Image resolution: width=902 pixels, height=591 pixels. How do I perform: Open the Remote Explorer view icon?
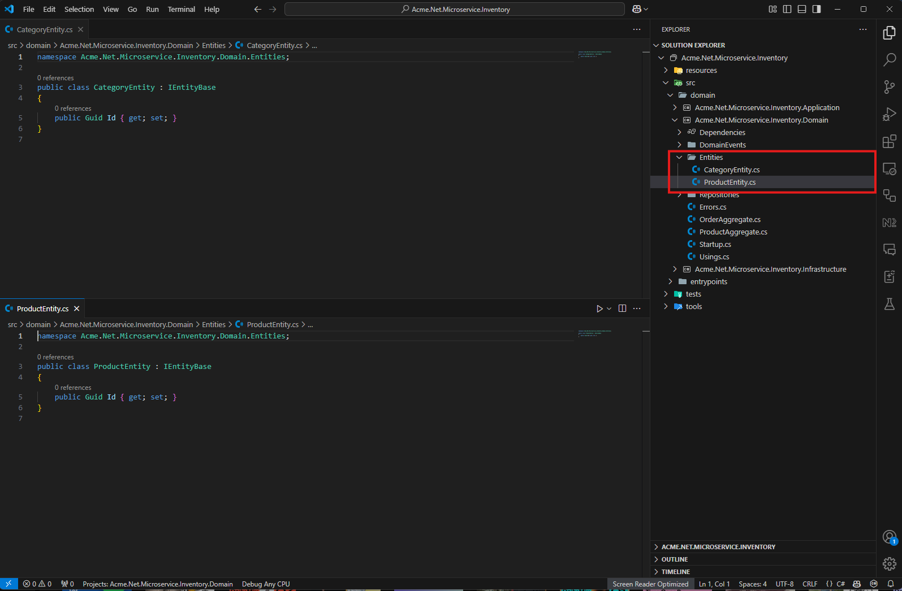(889, 168)
